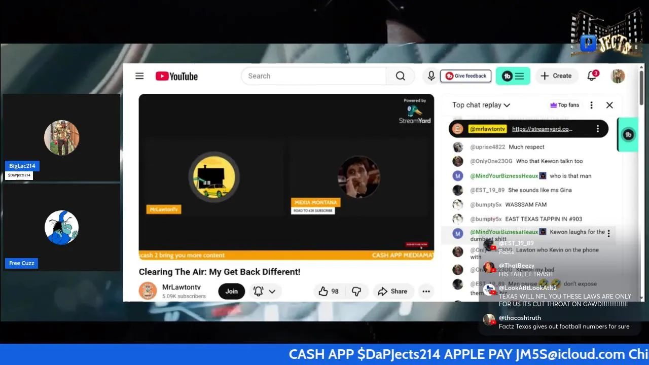Focus the YouTube Search field
This screenshot has height=365, width=649.
tap(314, 76)
